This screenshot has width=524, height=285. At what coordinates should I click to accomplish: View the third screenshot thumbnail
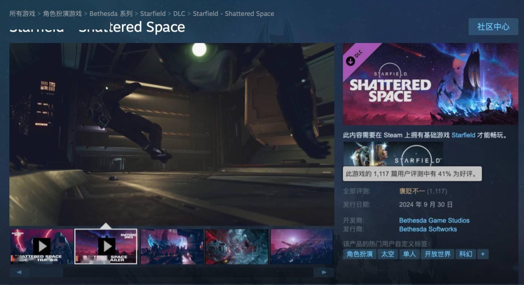coord(172,246)
